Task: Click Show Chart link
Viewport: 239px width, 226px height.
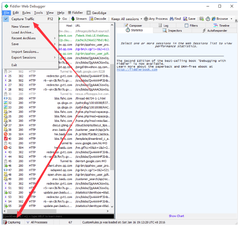Action: (x=176, y=216)
